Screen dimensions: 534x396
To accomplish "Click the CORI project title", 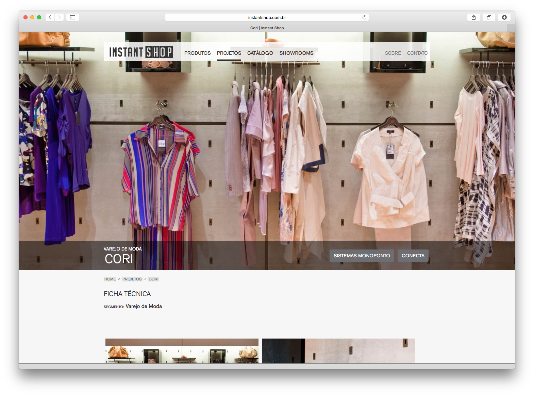I will (119, 259).
